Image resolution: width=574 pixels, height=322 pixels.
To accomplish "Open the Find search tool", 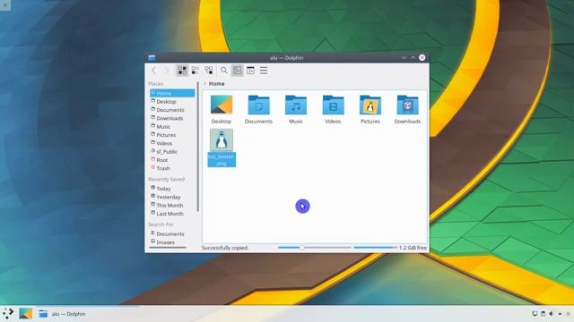I will [x=224, y=71].
